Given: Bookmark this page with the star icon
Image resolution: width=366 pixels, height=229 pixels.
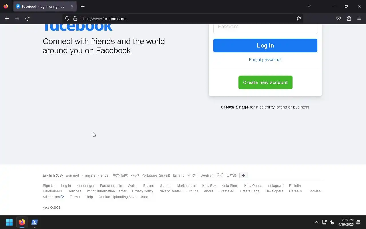Looking at the screenshot, I should [x=299, y=19].
